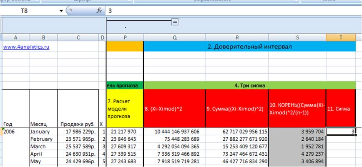
Task: Select column S header
Action: point(297,37)
